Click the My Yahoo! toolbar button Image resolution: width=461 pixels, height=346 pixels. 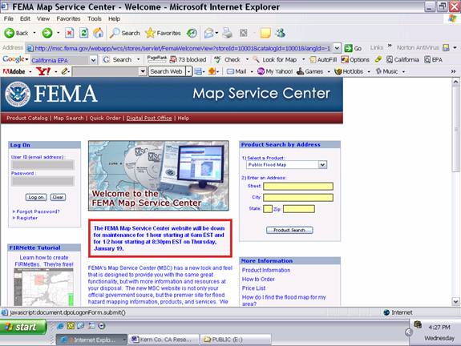pos(275,71)
